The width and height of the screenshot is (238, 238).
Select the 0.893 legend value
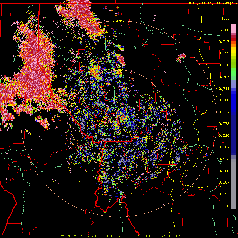(x=224, y=53)
